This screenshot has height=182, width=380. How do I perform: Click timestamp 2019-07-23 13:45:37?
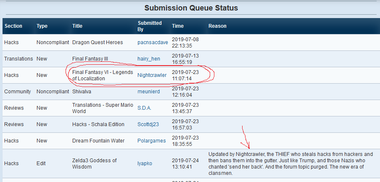185,108
